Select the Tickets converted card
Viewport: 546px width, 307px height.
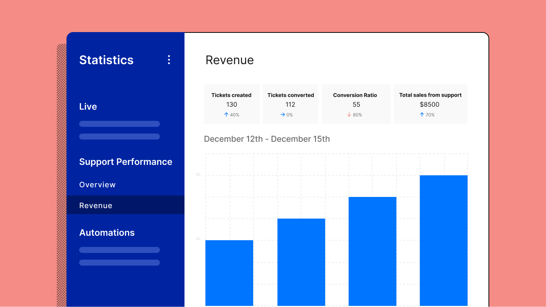pyautogui.click(x=291, y=104)
